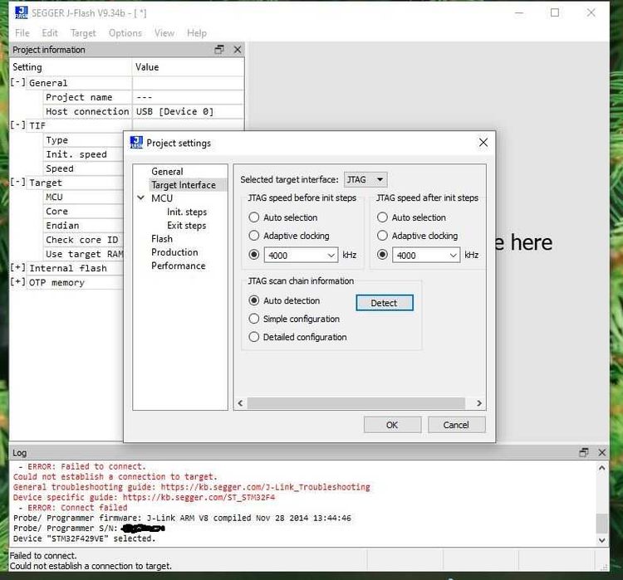Click the ST_STM32F4 device guide URL in log
Image resolution: width=623 pixels, height=580 pixels.
199,497
